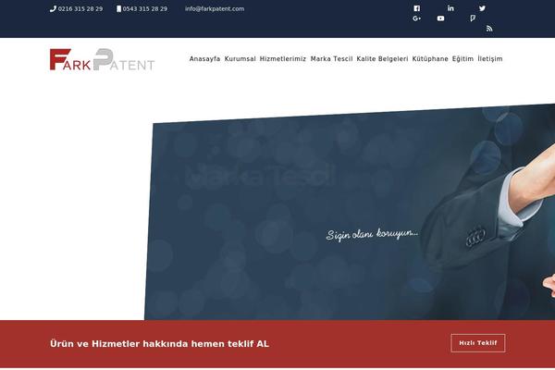Call the number 0216 315 28 29
Image resolution: width=555 pixels, height=370 pixels.
pos(80,9)
